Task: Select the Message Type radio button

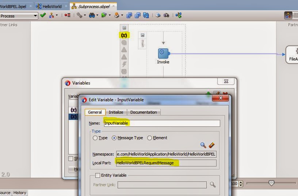Action: [114, 138]
